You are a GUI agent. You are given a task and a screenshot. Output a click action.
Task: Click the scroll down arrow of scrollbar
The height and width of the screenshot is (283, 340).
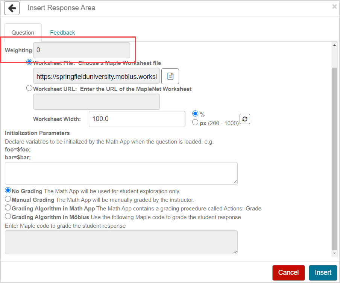pyautogui.click(x=334, y=254)
